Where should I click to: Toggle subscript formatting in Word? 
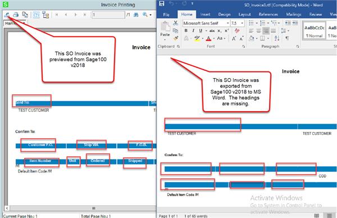coord(219,31)
